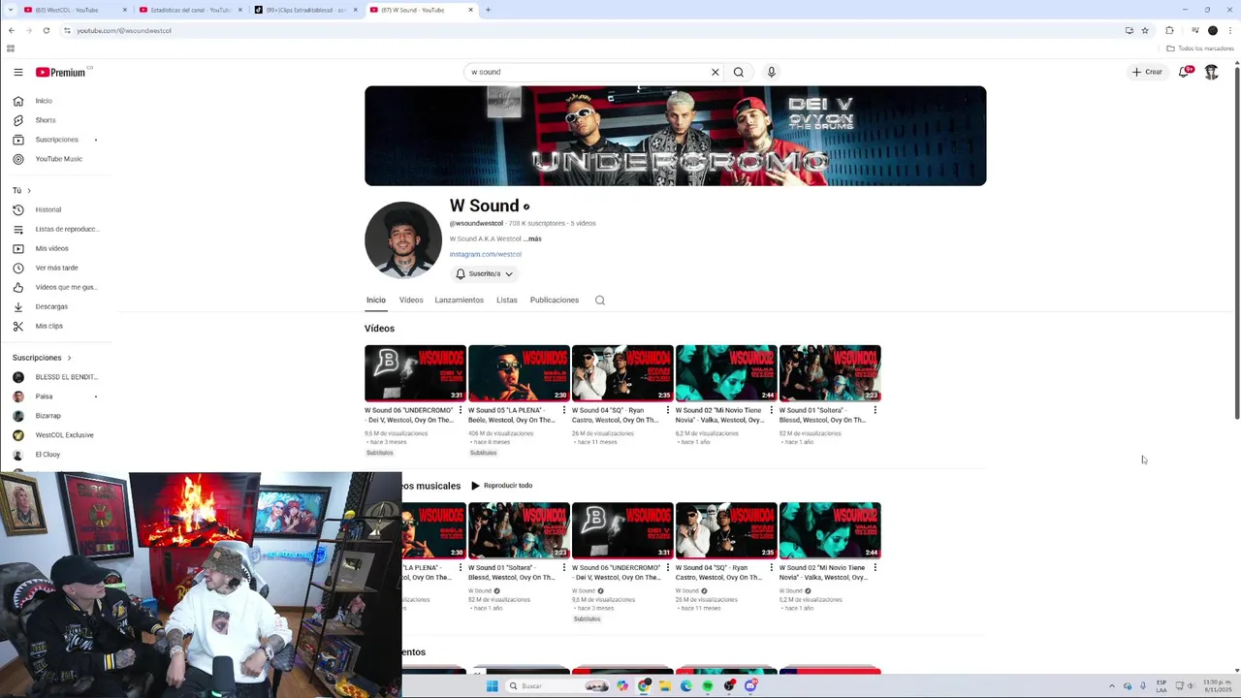The height and width of the screenshot is (698, 1241).
Task: Open options for W Sound 05 LA PLENA video
Action: tap(564, 410)
